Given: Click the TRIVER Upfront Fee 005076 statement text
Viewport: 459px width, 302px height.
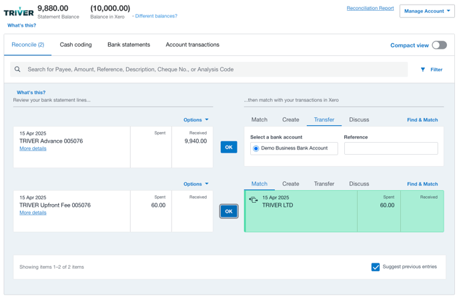Looking at the screenshot, I should pos(55,205).
